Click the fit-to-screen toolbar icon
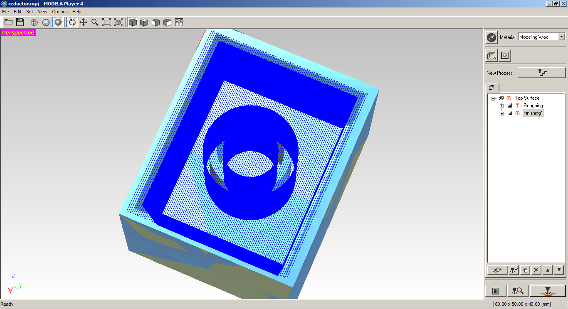The image size is (568, 309). coord(107,22)
